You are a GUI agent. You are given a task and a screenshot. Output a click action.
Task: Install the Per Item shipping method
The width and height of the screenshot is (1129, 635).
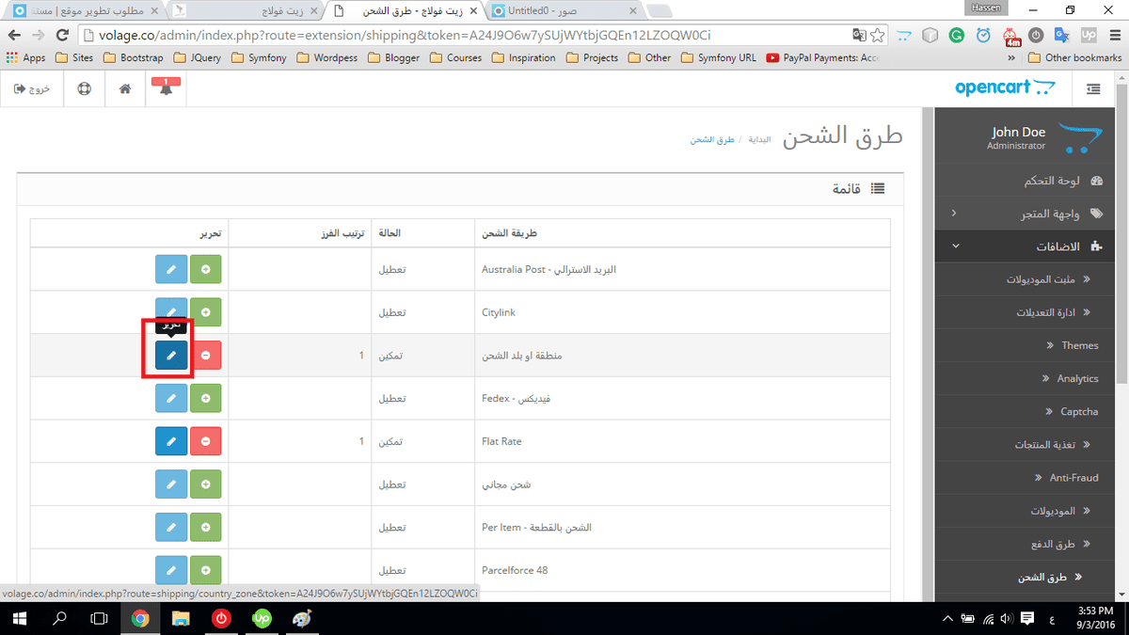pyautogui.click(x=205, y=527)
